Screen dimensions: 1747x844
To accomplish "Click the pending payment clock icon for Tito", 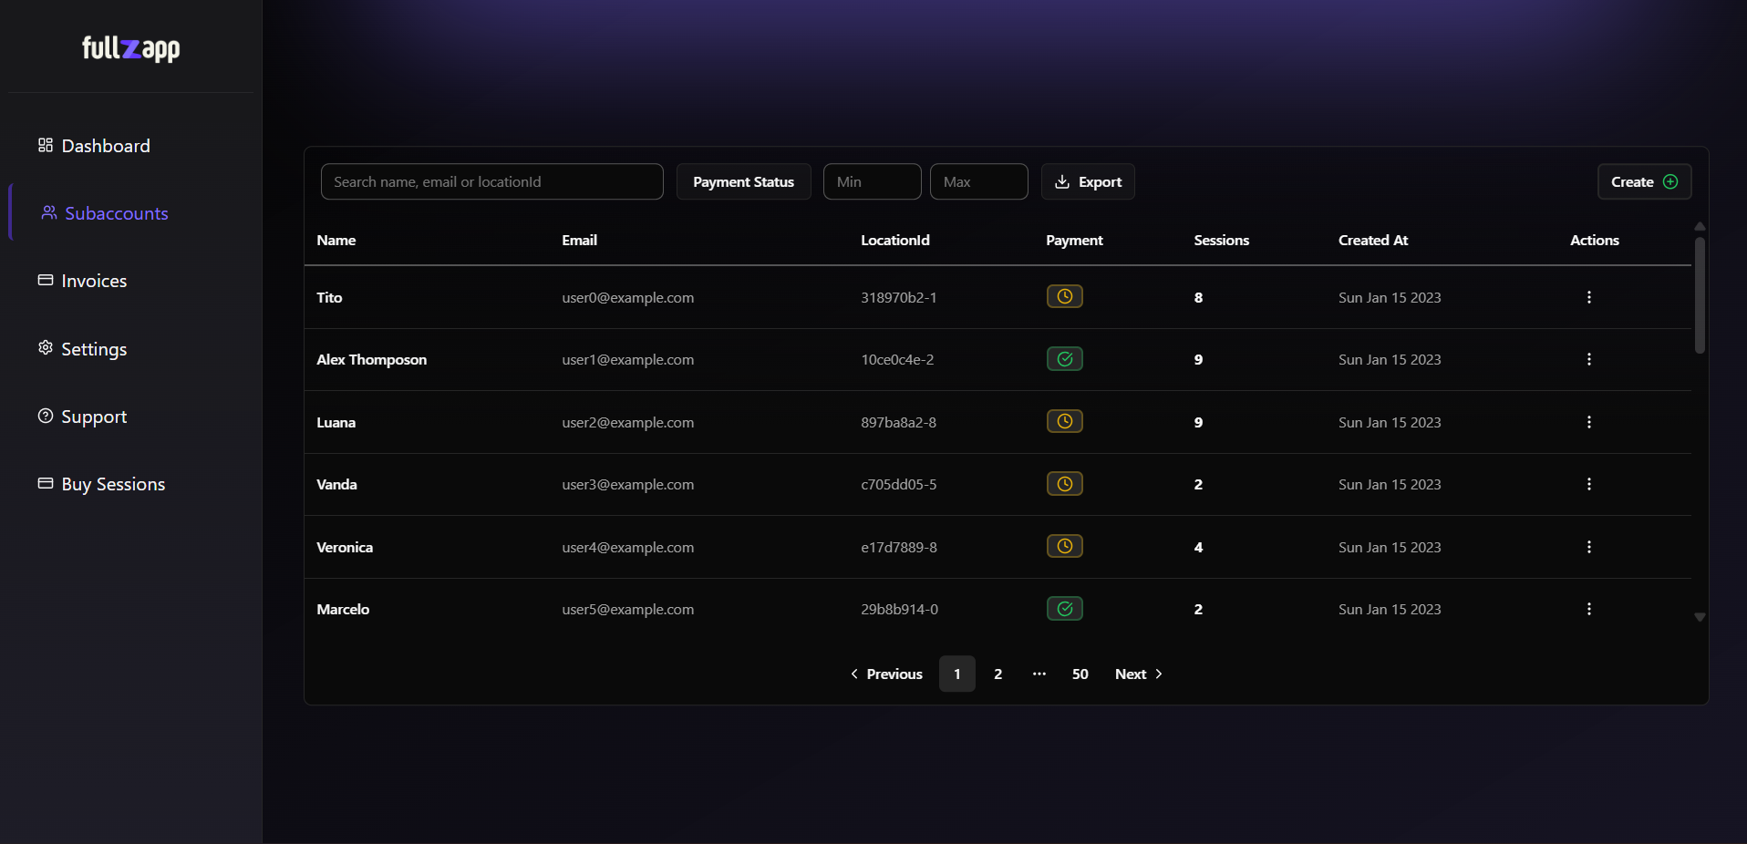I will (x=1064, y=297).
